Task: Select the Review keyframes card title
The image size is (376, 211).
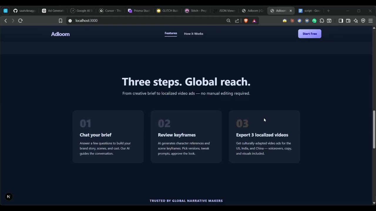Action: click(177, 135)
